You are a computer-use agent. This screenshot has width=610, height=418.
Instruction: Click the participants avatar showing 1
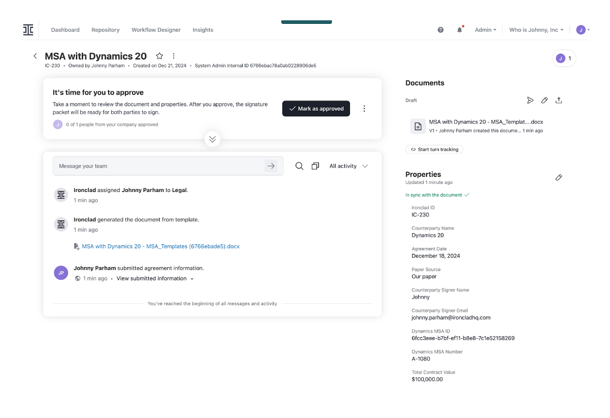(564, 58)
